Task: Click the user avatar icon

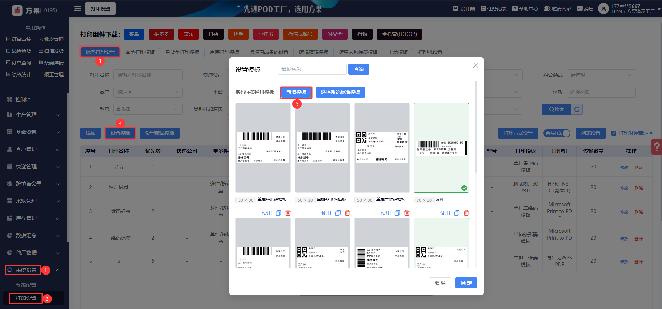Action: coord(604,9)
